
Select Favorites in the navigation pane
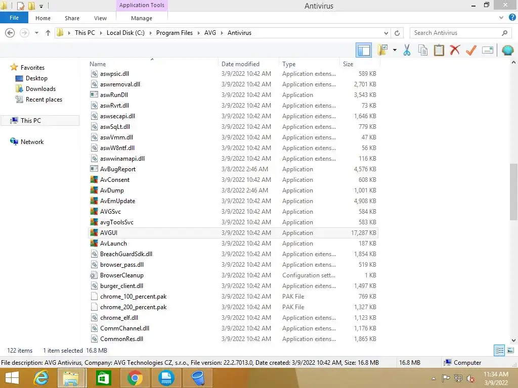pos(32,68)
